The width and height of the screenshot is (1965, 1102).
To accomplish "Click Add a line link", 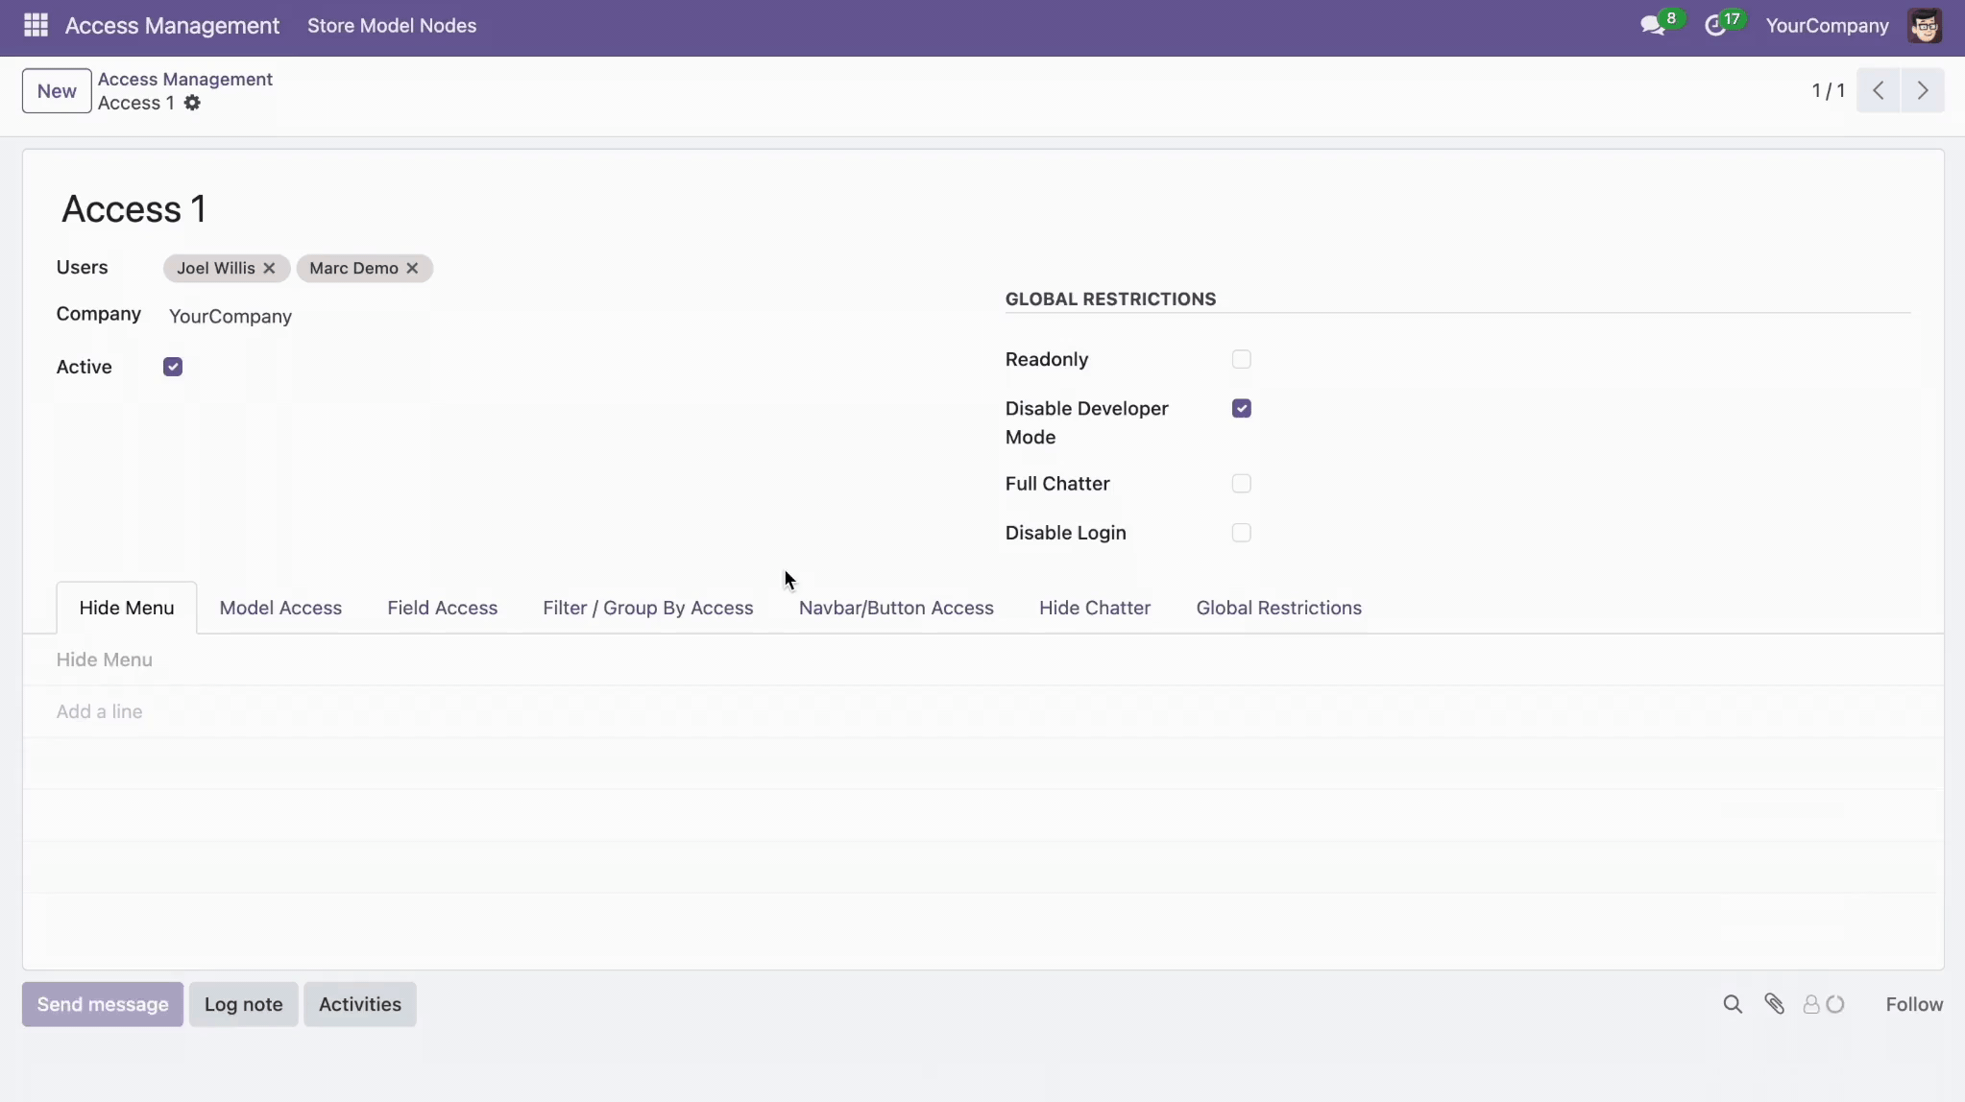I will pos(99,711).
